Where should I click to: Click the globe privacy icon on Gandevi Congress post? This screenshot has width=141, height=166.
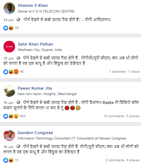coord(18,146)
